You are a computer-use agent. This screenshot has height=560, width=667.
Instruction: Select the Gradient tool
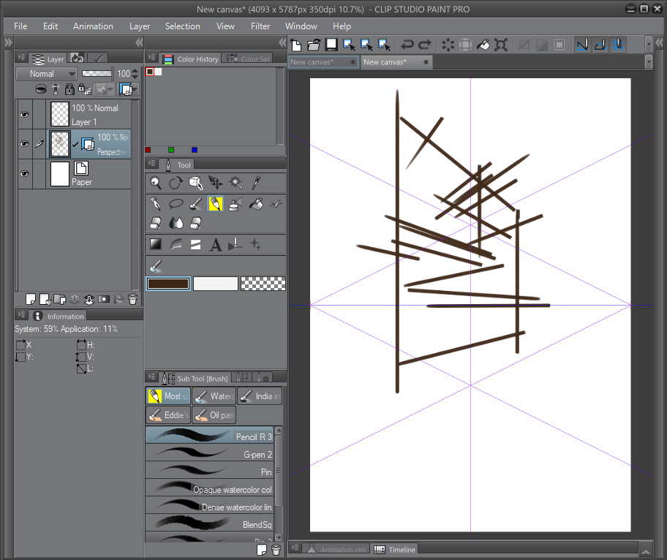click(x=155, y=245)
